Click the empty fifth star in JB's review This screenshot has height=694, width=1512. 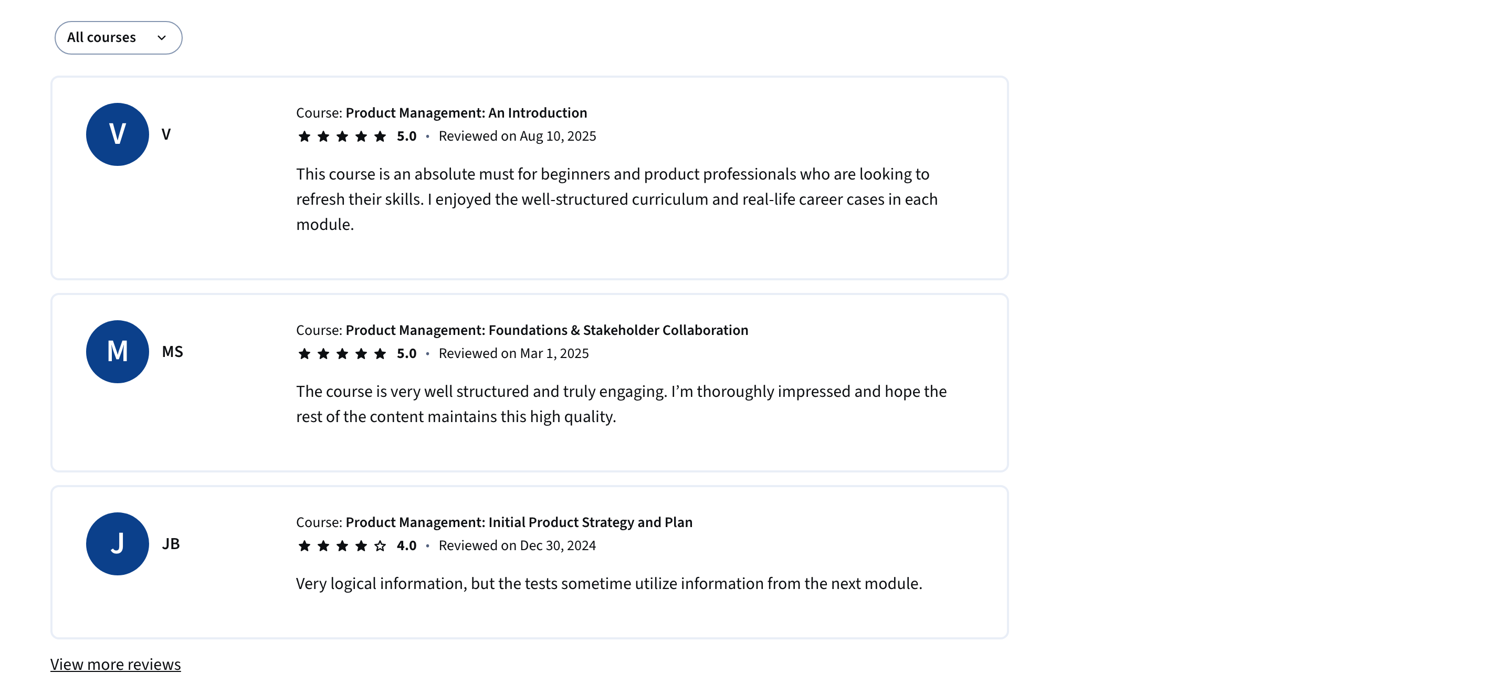(380, 546)
